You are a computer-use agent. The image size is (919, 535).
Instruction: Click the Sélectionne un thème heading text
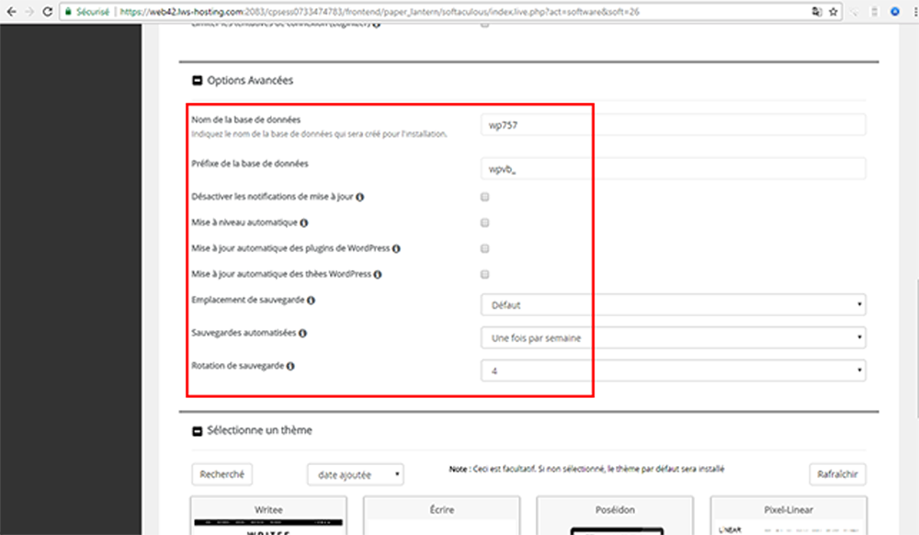pyautogui.click(x=259, y=430)
